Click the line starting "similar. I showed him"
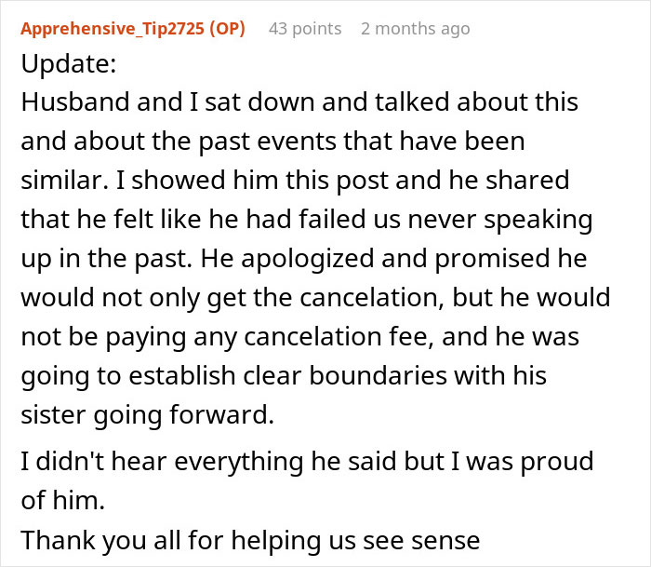Screen dimensions: 651x567 pos(295,180)
